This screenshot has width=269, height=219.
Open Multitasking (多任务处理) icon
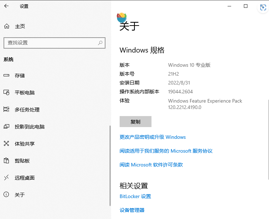click(6, 110)
